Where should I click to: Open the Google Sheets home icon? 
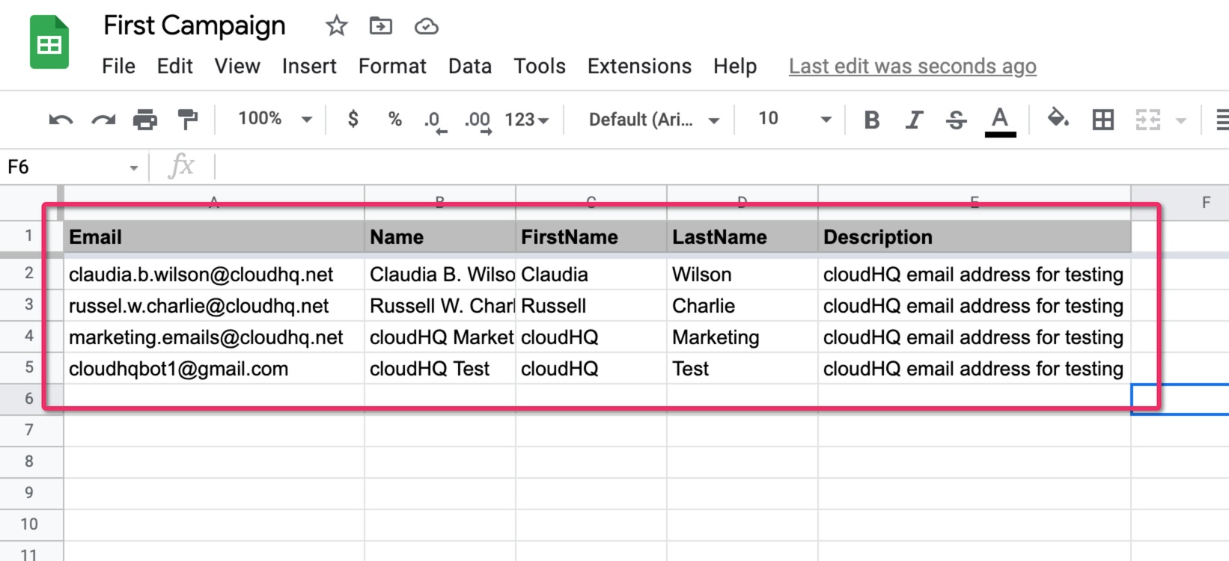click(49, 42)
